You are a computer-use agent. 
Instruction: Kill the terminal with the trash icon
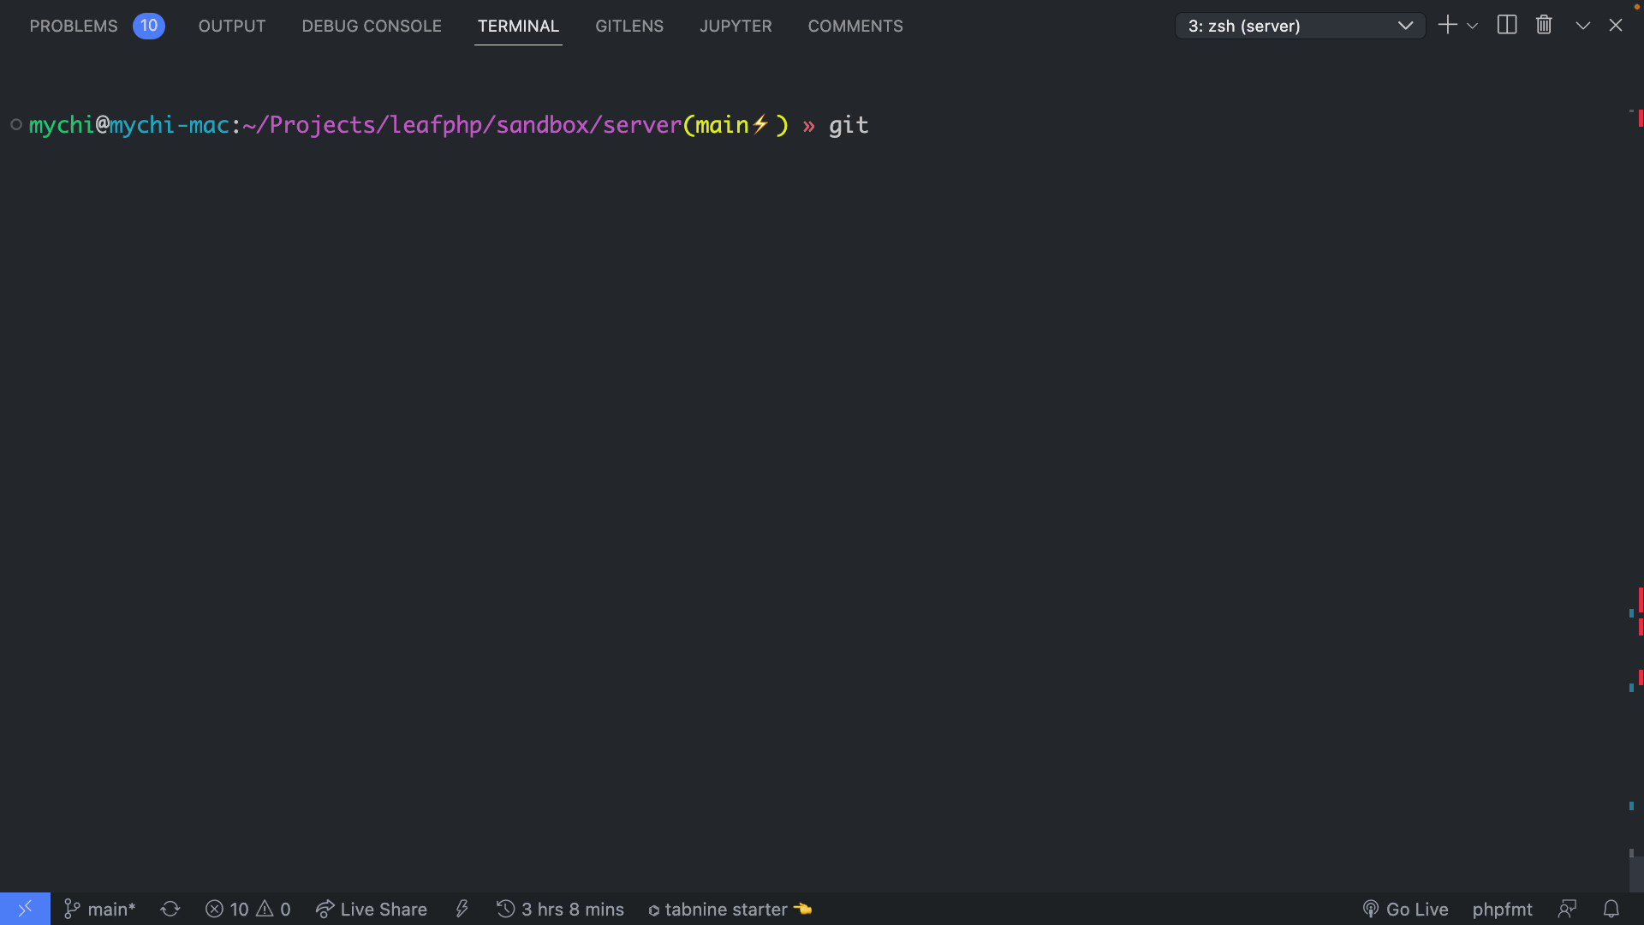1543,25
